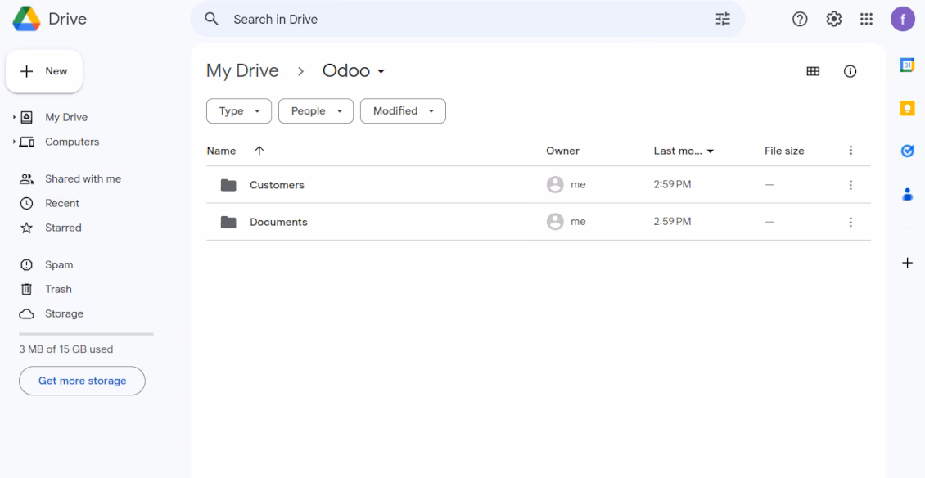Click the Google Drive logo
Viewport: 925px width, 478px height.
[x=26, y=19]
